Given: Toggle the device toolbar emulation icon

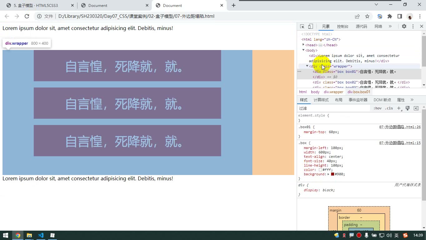Looking at the screenshot, I should click(x=310, y=27).
